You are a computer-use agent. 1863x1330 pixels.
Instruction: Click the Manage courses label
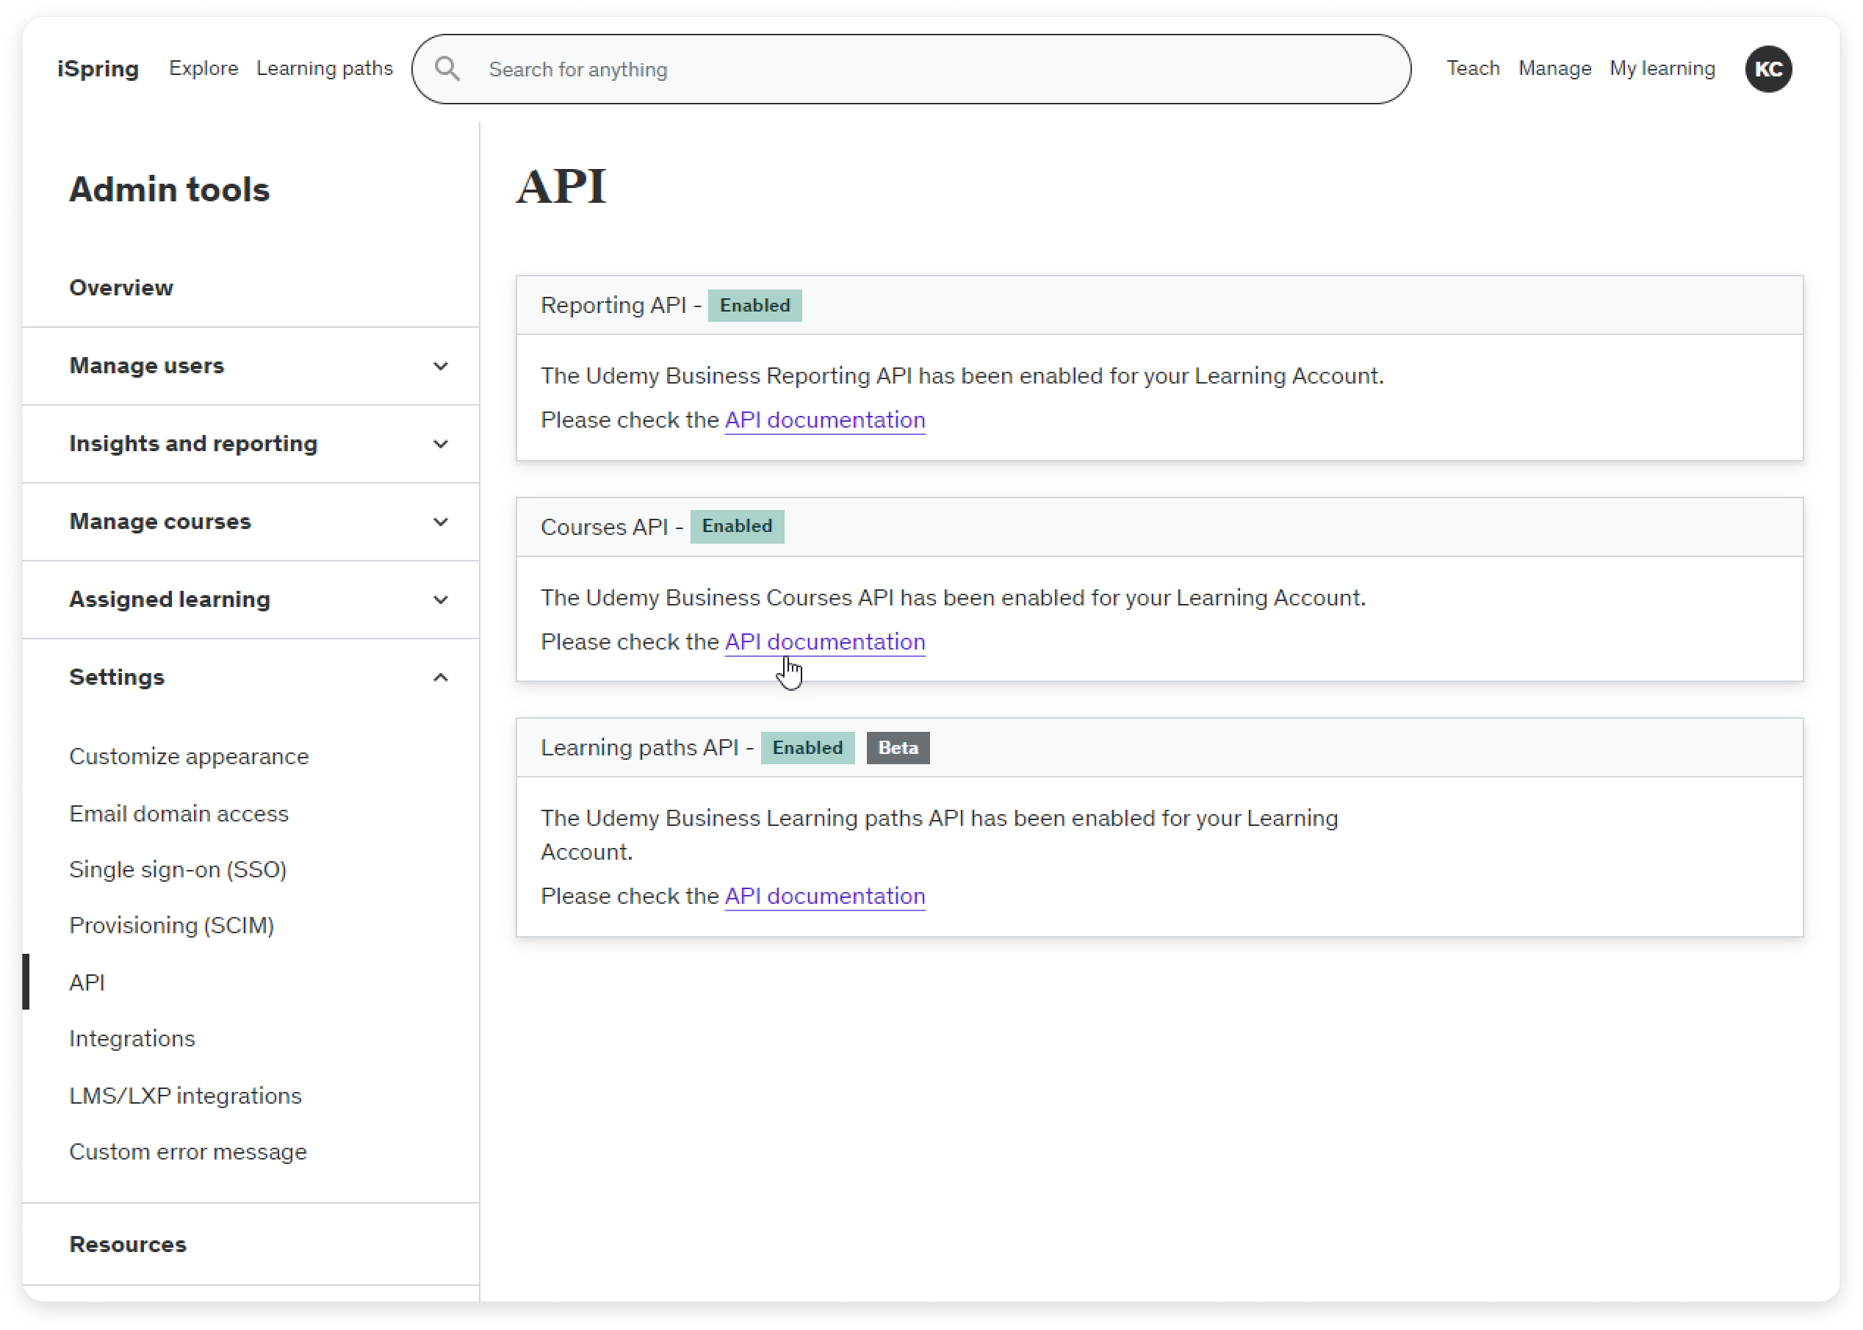click(160, 522)
